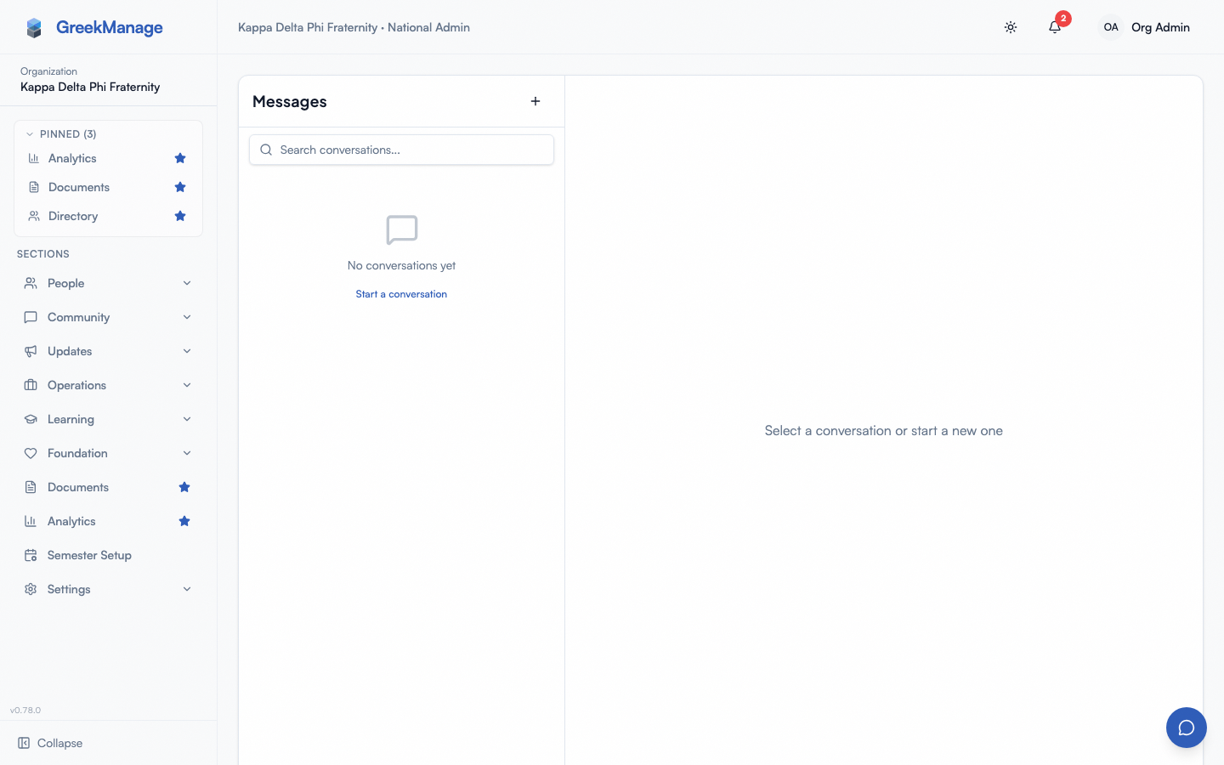Open the notifications bell with 2 badge
The height and width of the screenshot is (765, 1224).
pos(1055,27)
